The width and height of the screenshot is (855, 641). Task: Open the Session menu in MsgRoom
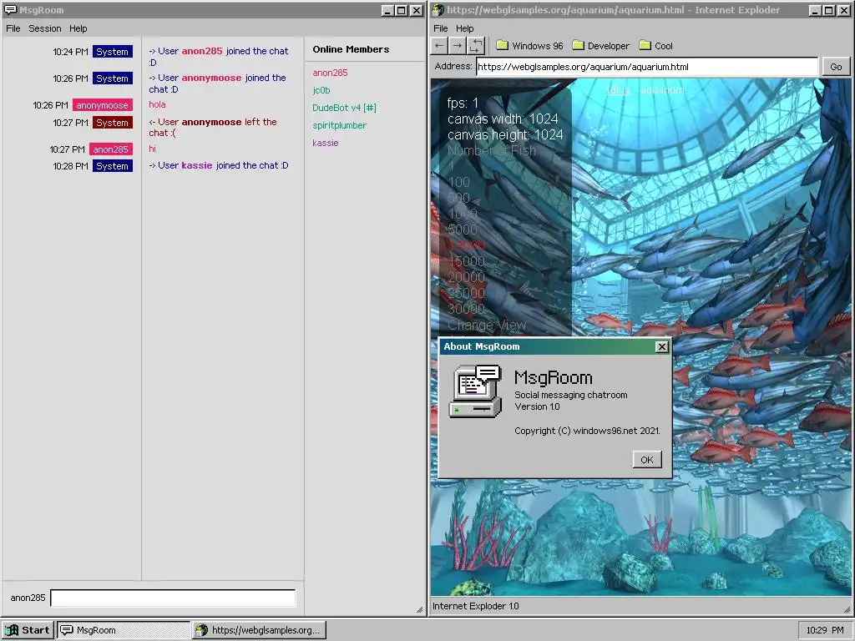click(x=45, y=28)
